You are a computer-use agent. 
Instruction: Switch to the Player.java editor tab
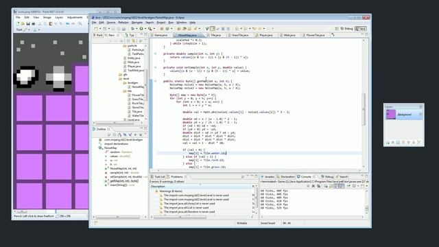tap(264, 35)
